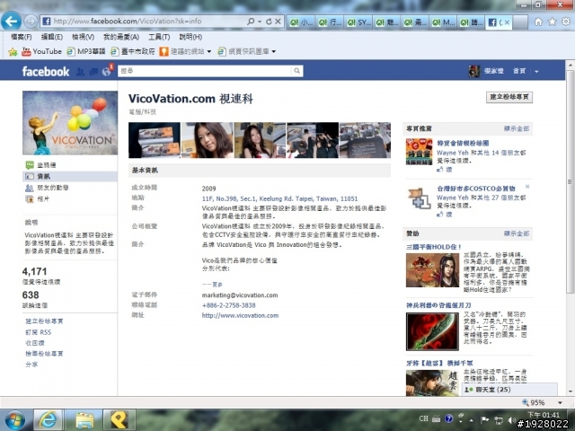
Task: Open Facebook friend requests icon
Action: pyautogui.click(x=80, y=72)
